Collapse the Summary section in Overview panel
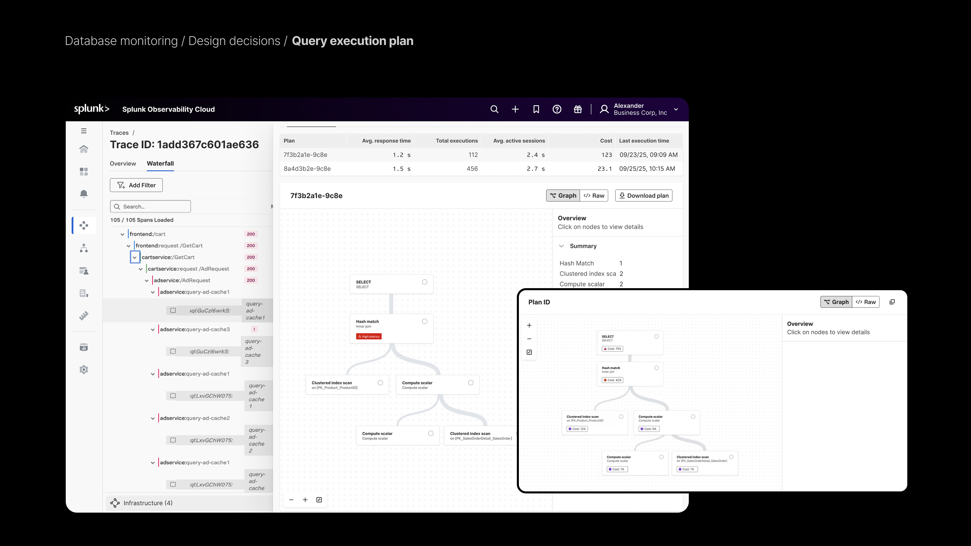 tap(562, 246)
